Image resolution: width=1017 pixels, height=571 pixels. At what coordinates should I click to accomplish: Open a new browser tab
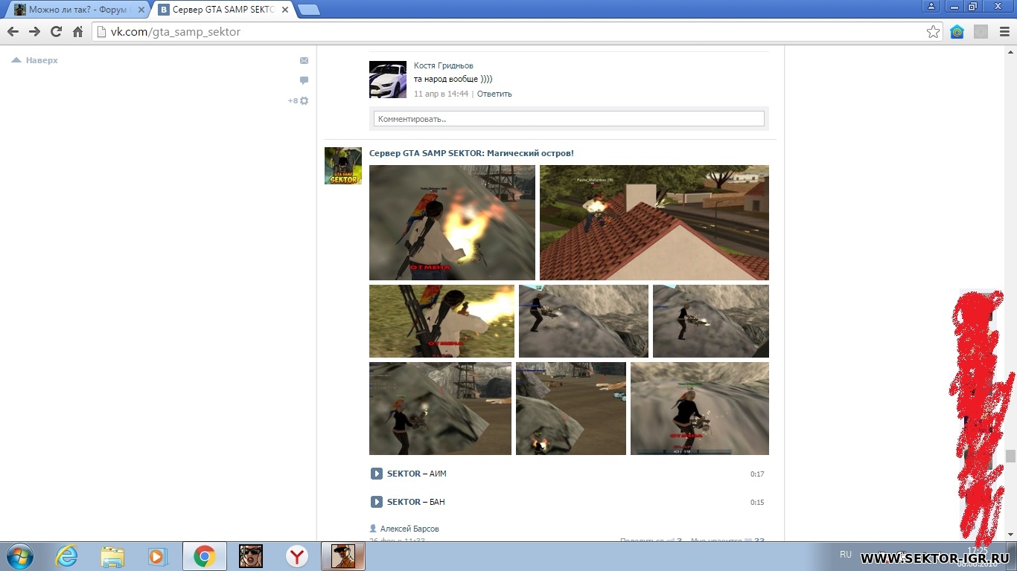tap(309, 10)
